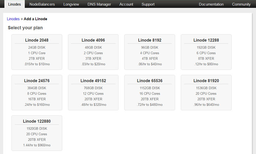Click the '1152GB DISK' text
The width and height of the screenshot is (256, 154).
point(150,88)
